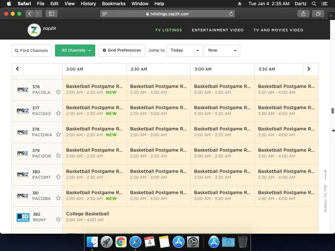The height and width of the screenshot is (251, 335).
Task: Open Google Chrome from the dock
Action: (121, 242)
